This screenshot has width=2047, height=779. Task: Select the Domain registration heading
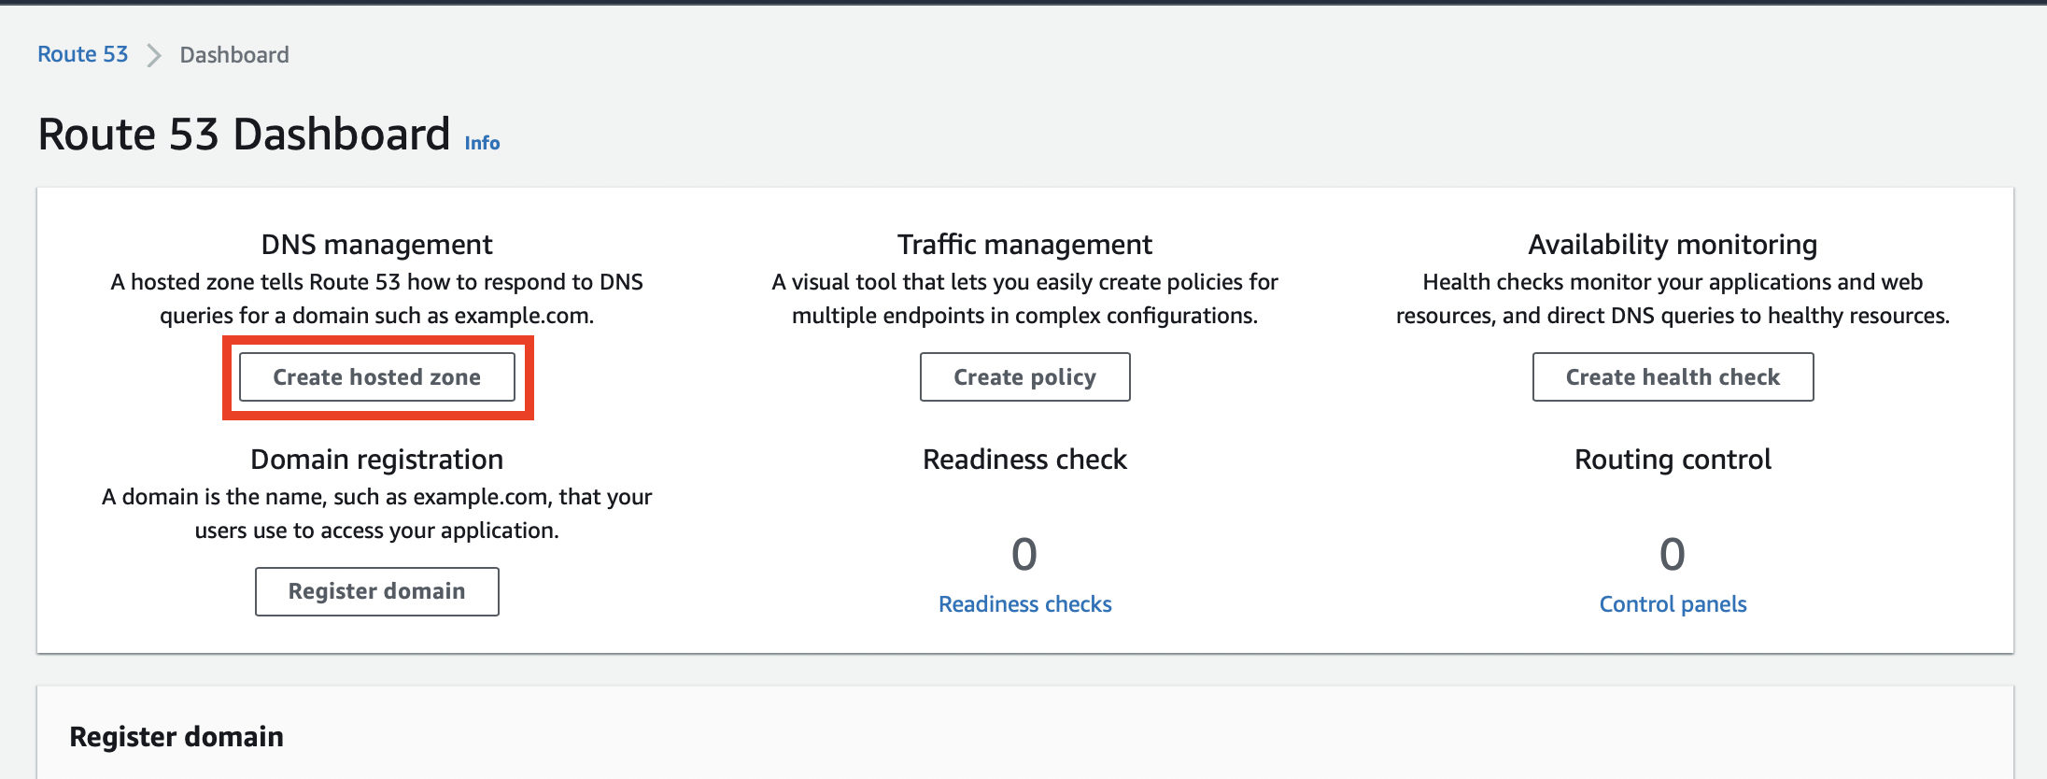pos(377,460)
